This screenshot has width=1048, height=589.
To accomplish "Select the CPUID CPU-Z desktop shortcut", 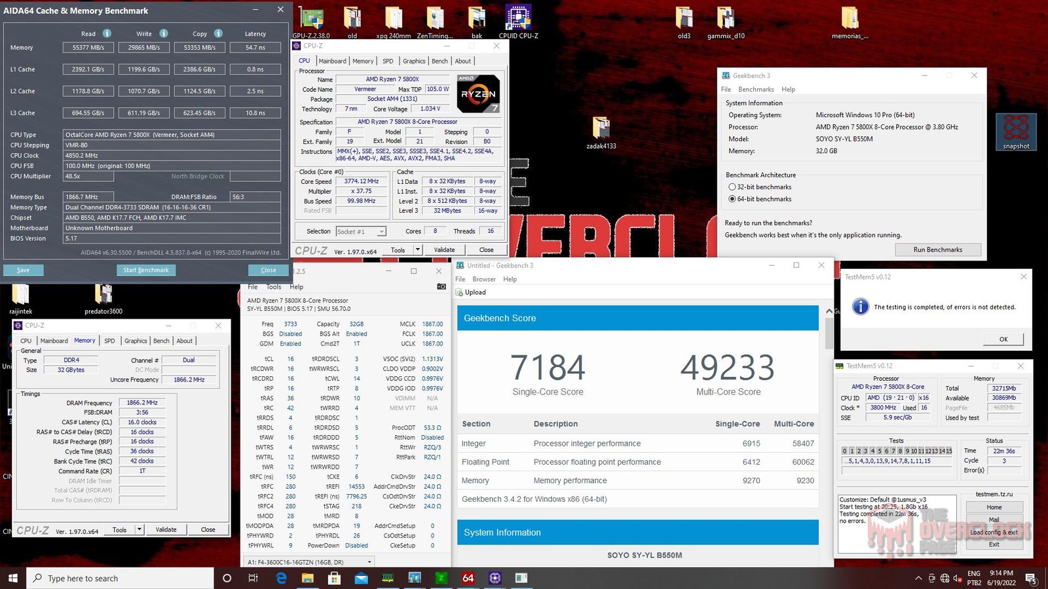I will click(x=518, y=21).
